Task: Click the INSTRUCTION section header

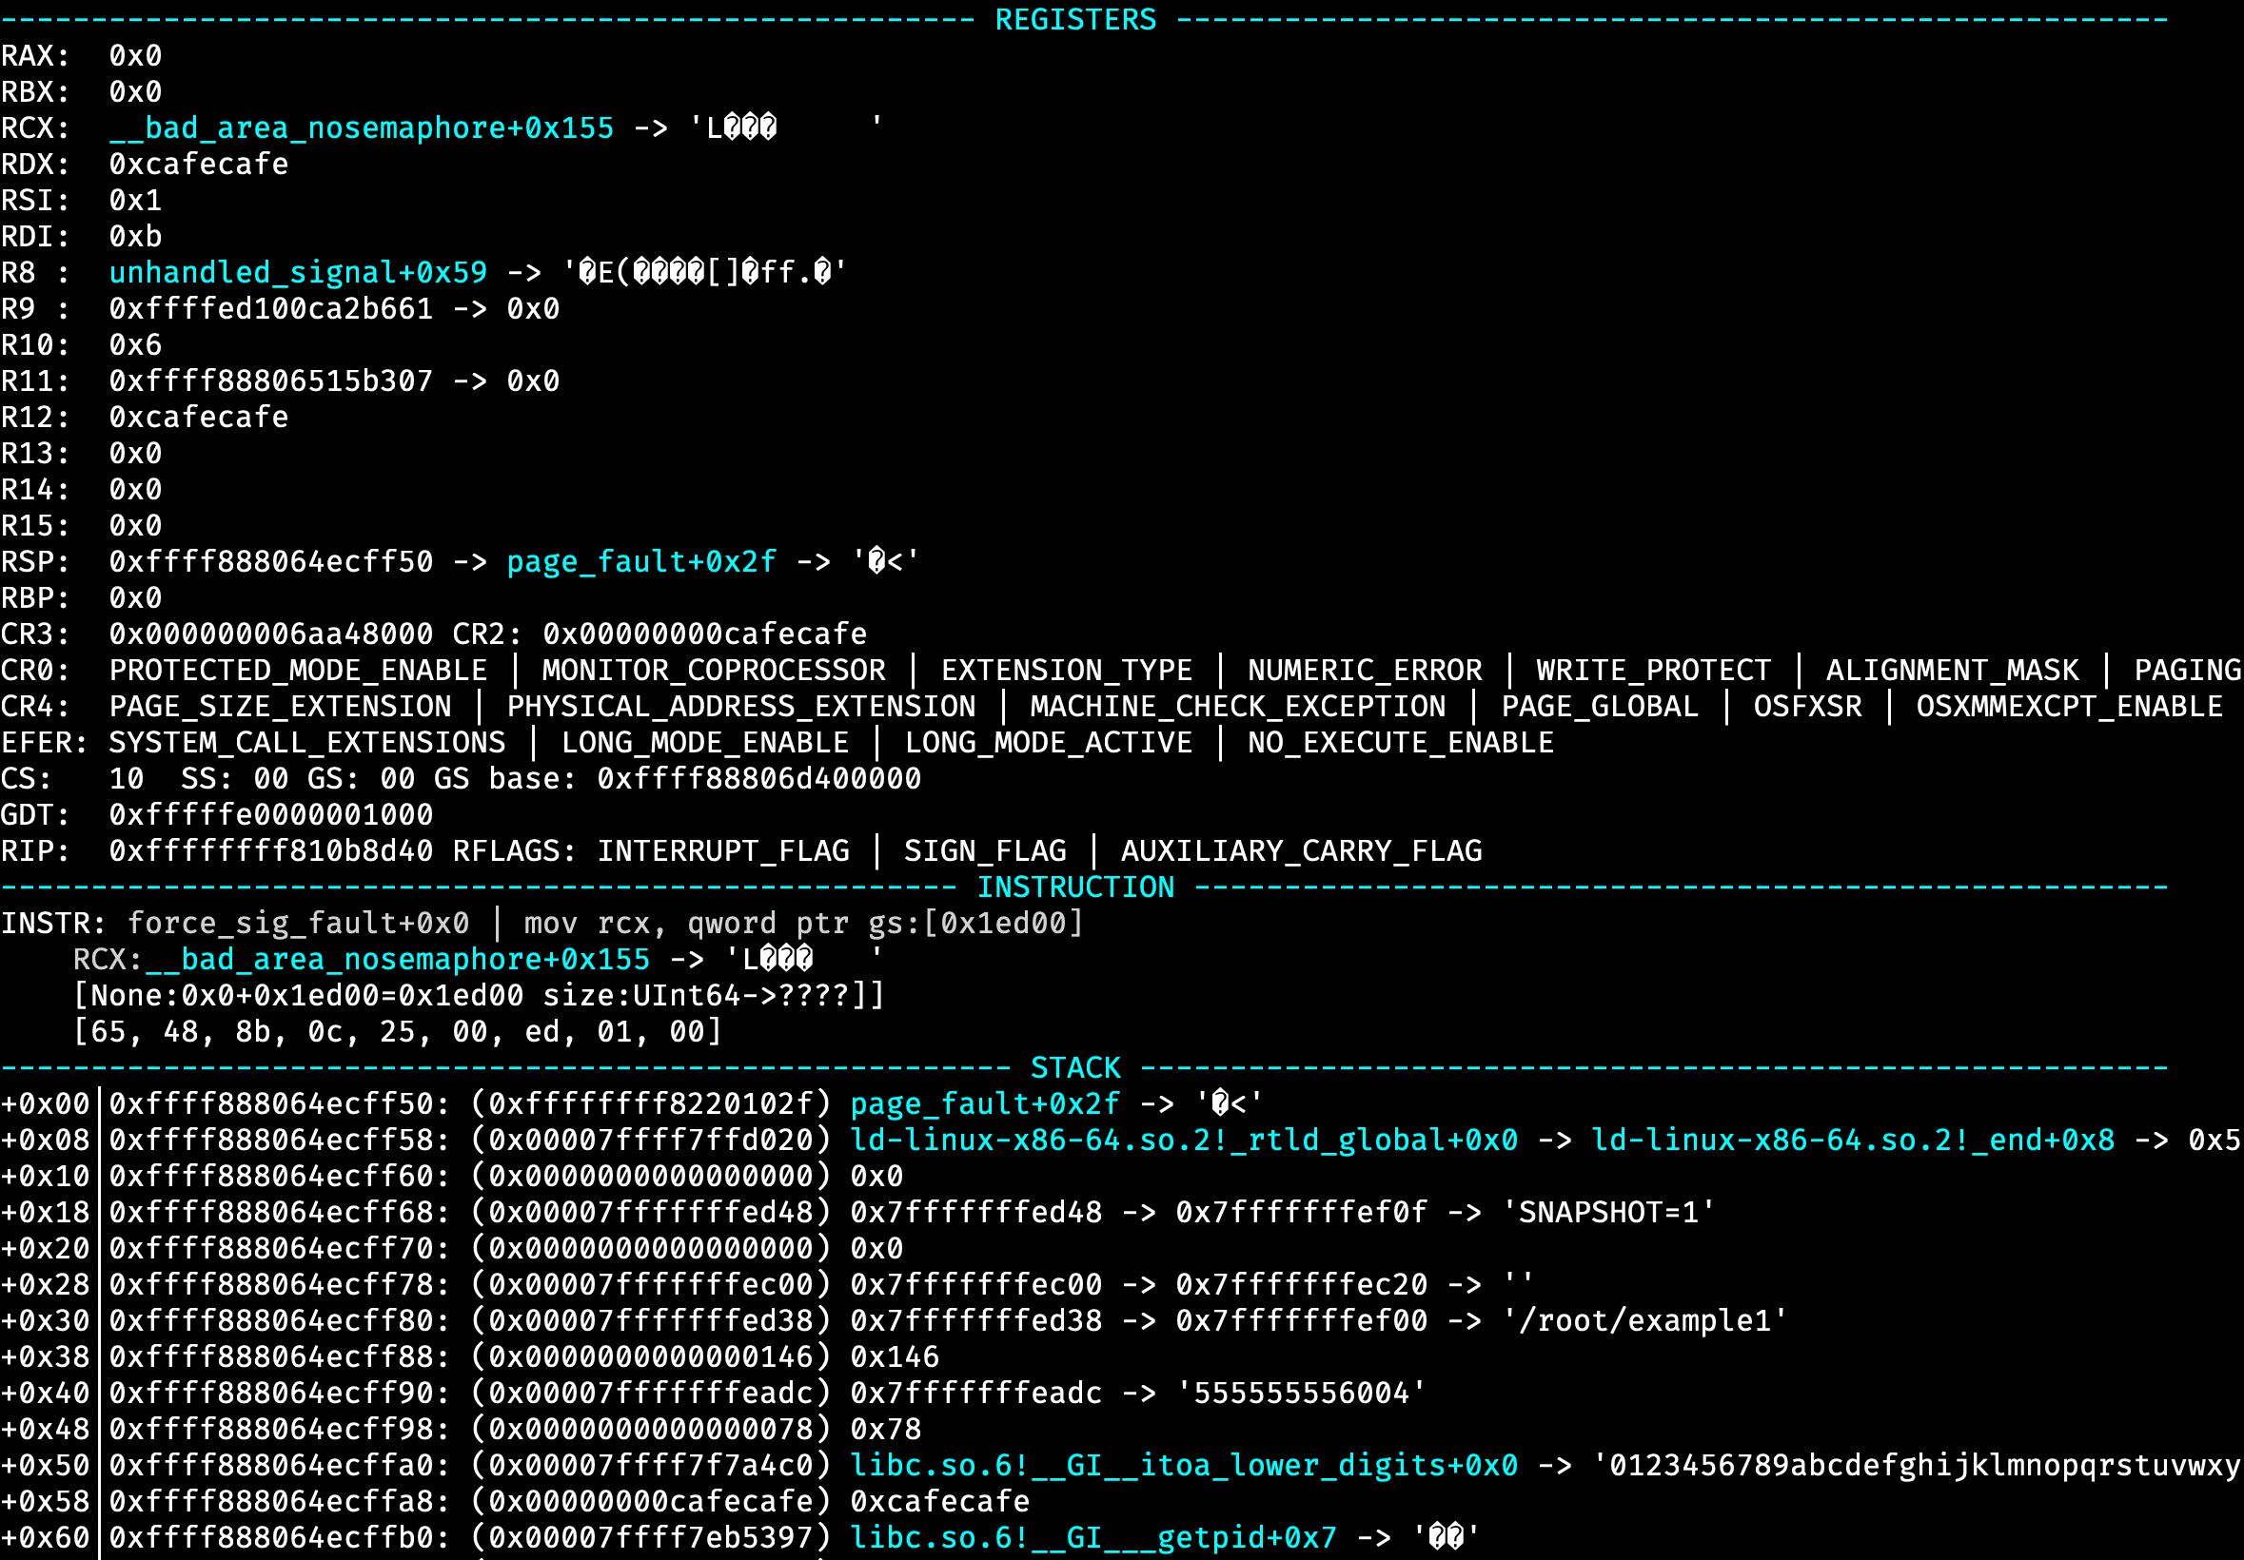Action: 1075,887
